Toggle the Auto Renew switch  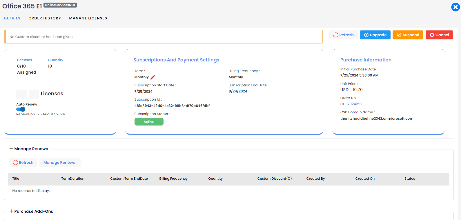coord(21,109)
